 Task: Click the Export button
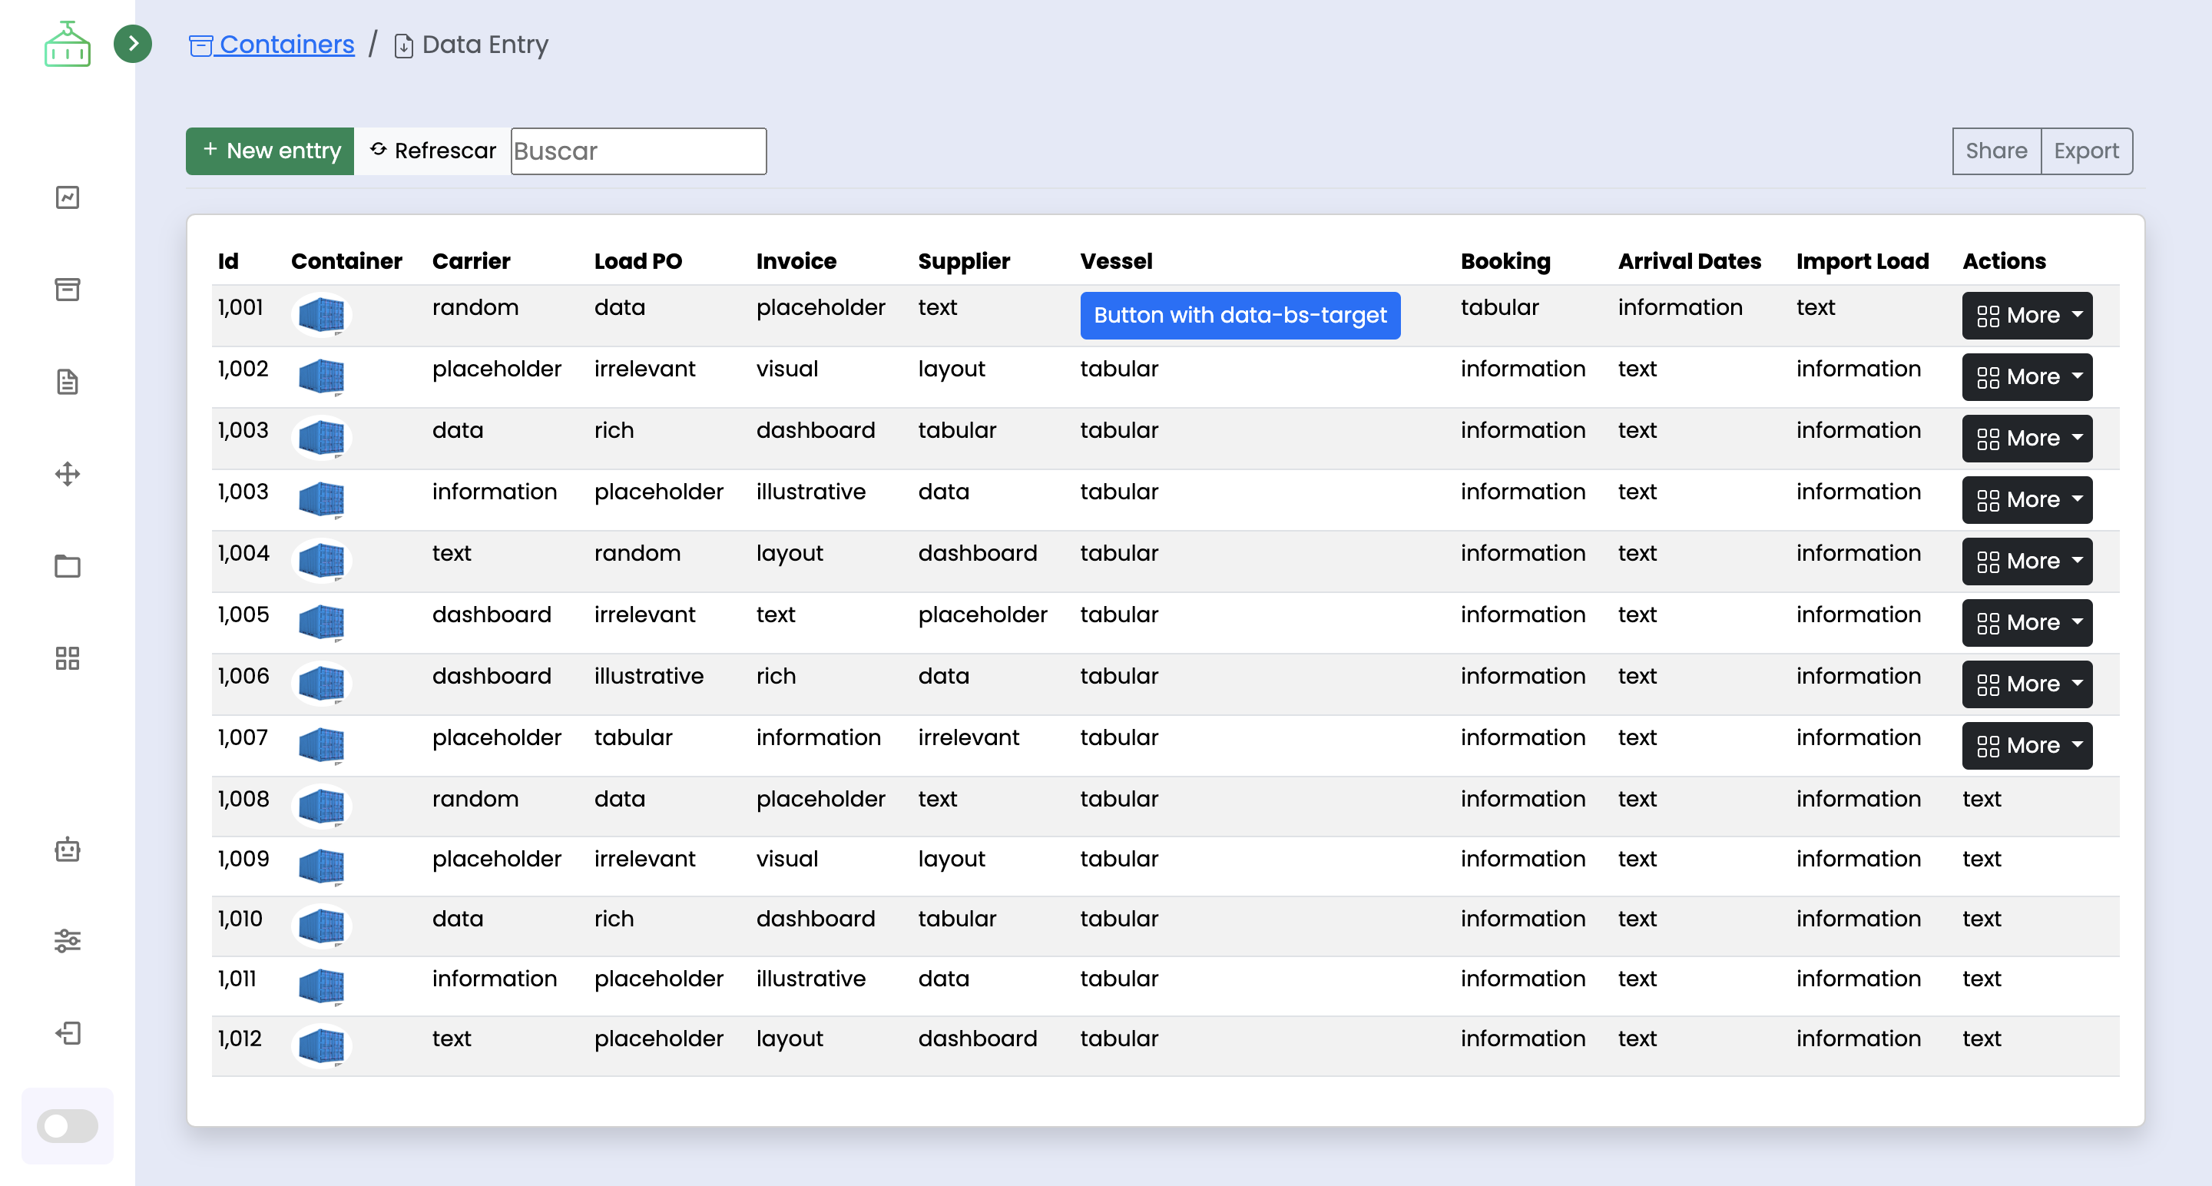point(2085,151)
